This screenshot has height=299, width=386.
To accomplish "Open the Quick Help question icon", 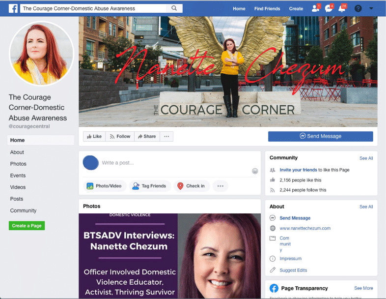I will pyautogui.click(x=358, y=8).
